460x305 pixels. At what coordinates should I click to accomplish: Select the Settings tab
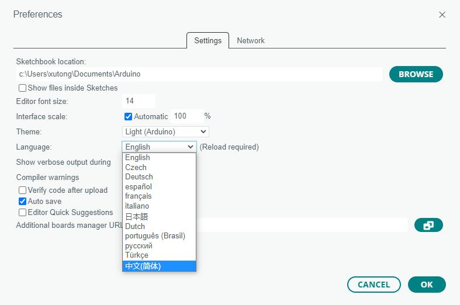pyautogui.click(x=207, y=40)
